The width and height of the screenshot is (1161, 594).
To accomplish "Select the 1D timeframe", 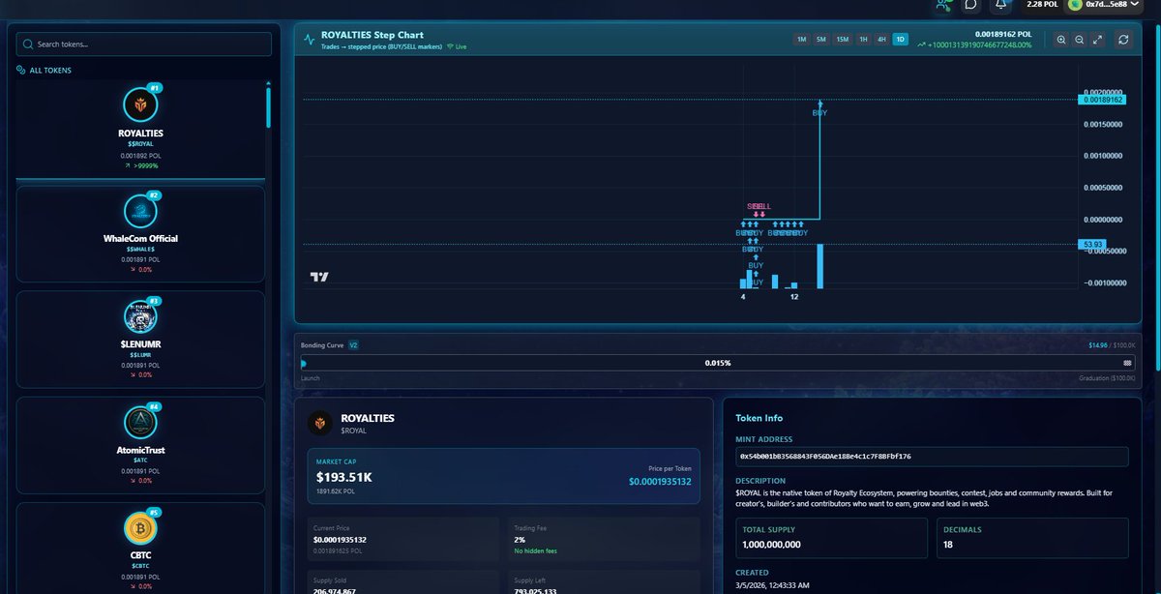I will 900,40.
